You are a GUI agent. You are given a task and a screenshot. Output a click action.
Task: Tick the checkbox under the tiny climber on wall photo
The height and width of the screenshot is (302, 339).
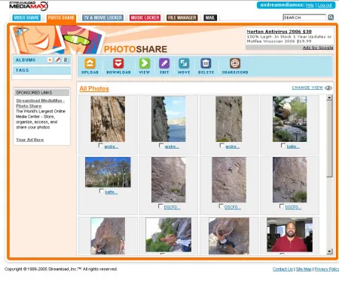click(x=221, y=206)
